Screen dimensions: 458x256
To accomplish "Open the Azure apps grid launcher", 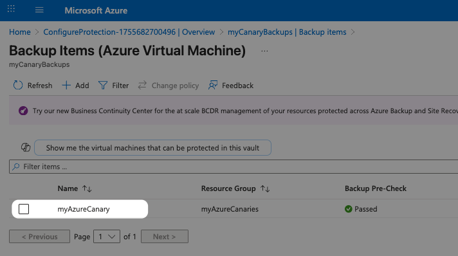I will pos(11,9).
